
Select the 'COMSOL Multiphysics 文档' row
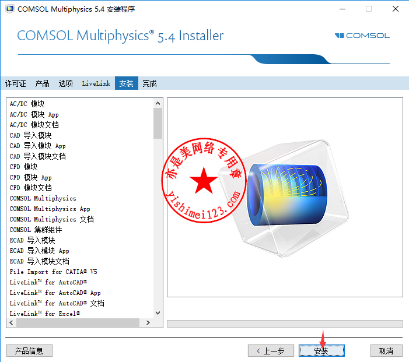[x=81, y=219]
